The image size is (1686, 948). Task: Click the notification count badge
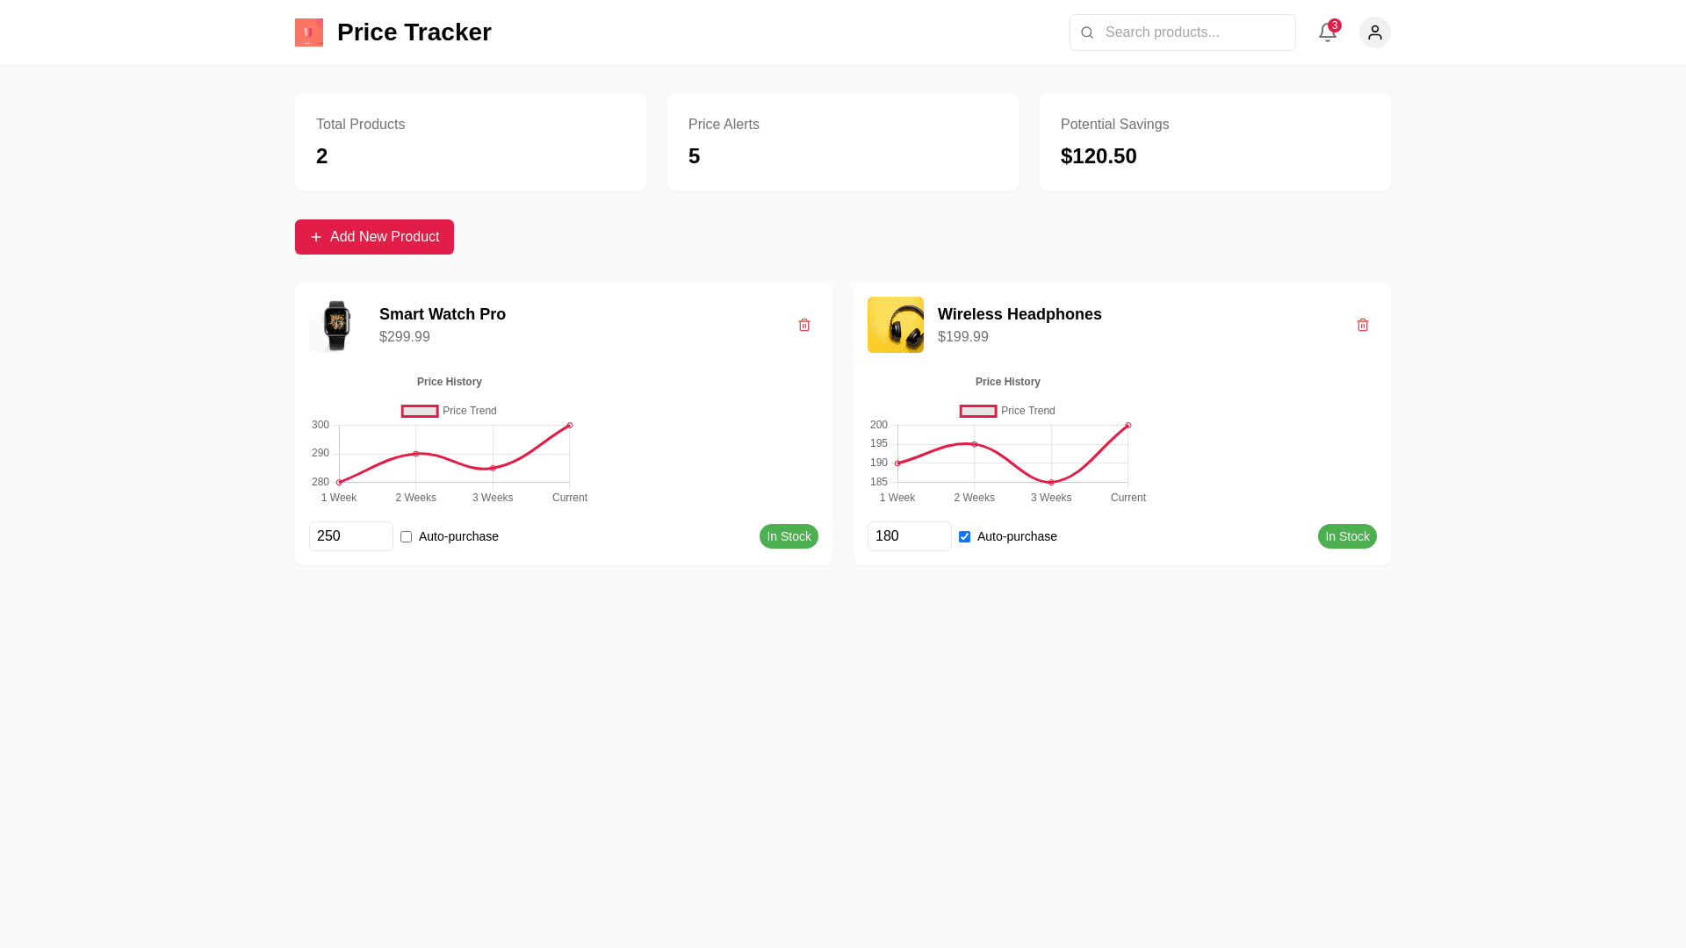tap(1335, 25)
